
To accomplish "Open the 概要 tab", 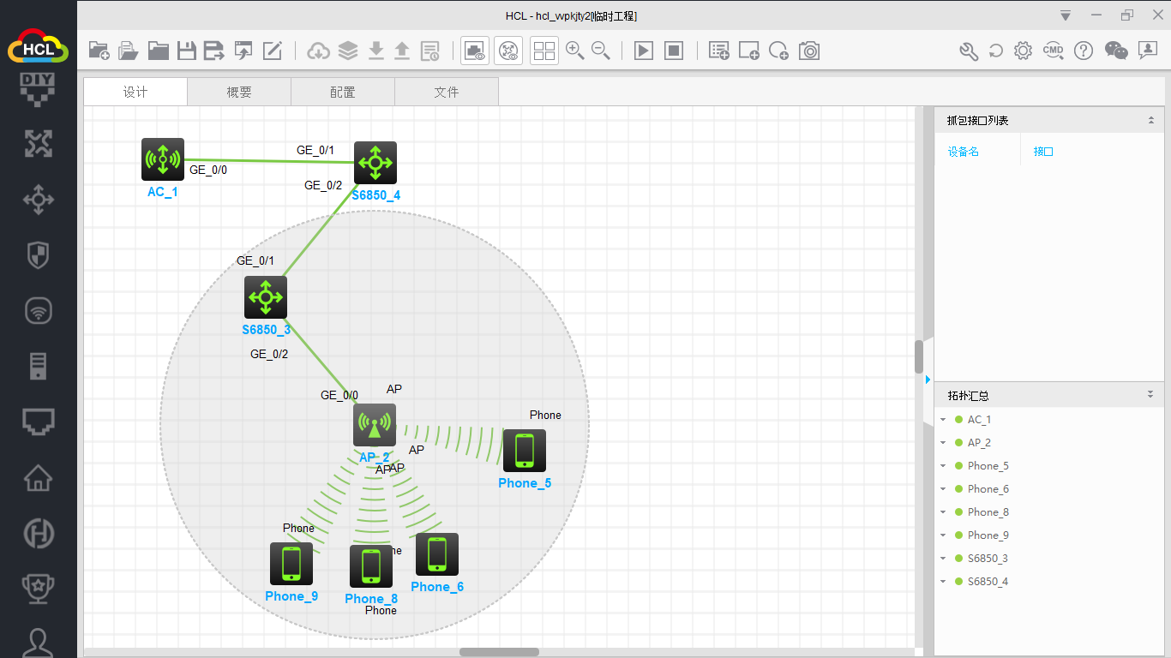I will pos(239,92).
